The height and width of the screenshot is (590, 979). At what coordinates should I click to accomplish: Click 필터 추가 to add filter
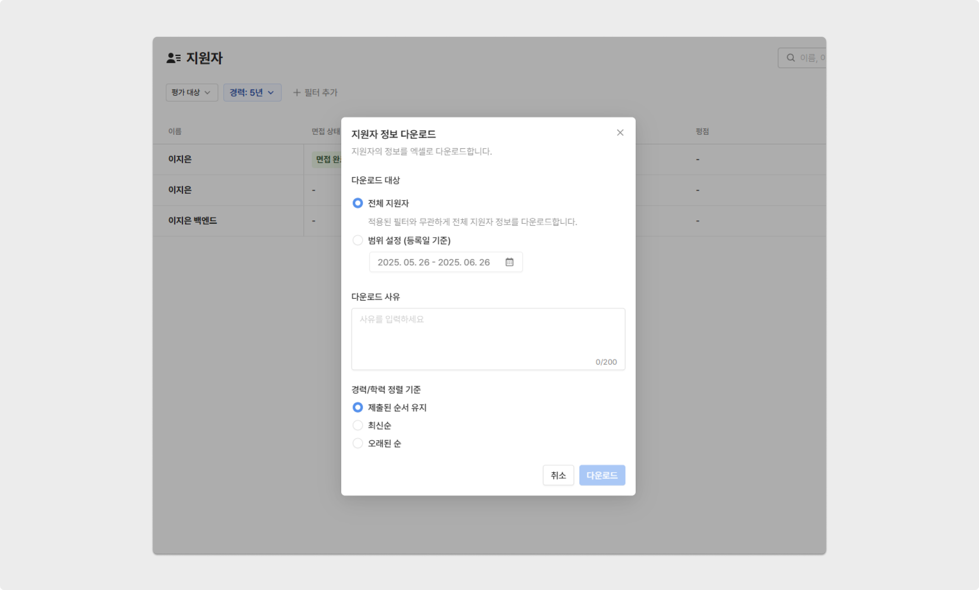point(320,92)
